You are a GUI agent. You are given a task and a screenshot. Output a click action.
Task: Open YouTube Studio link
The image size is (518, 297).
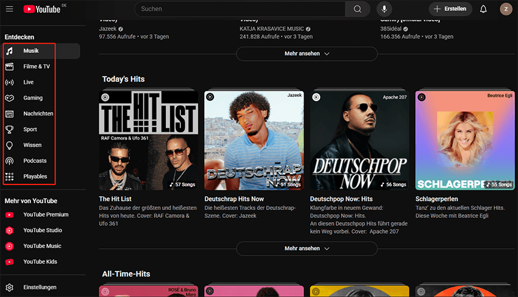pos(41,230)
